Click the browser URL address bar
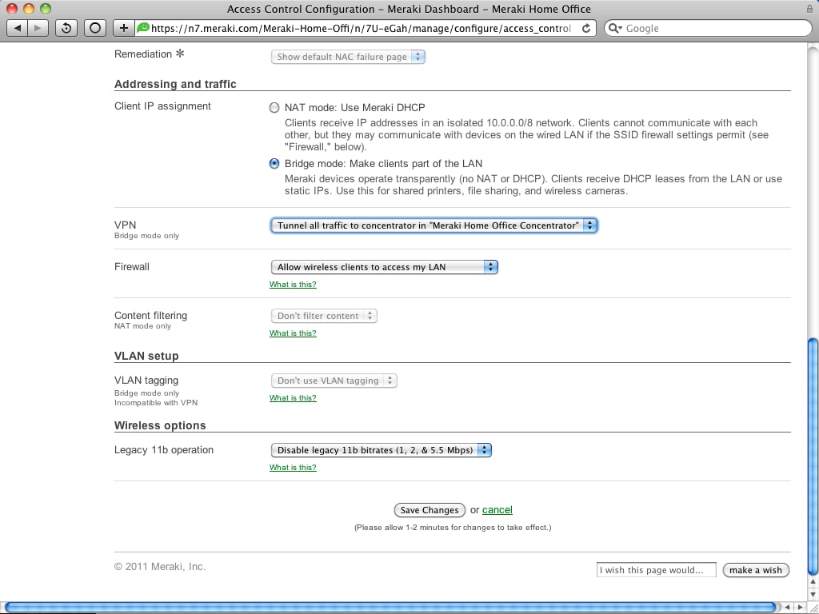 (361, 28)
